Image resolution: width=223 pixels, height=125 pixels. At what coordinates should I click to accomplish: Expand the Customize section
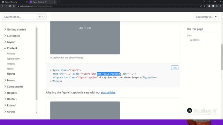coord(12,36)
